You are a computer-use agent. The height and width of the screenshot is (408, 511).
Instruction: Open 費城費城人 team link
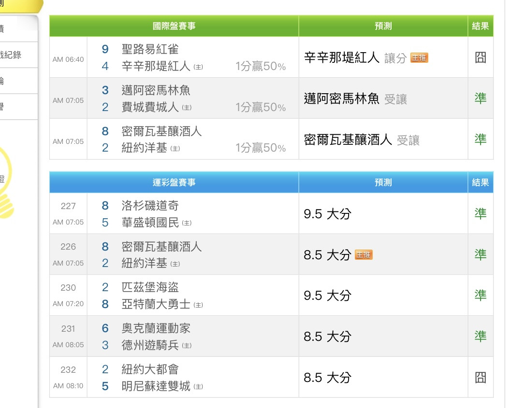pos(150,107)
